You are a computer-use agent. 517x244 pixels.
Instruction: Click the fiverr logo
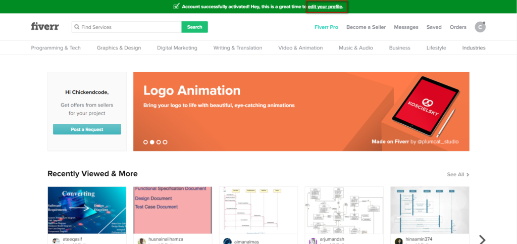(x=45, y=27)
